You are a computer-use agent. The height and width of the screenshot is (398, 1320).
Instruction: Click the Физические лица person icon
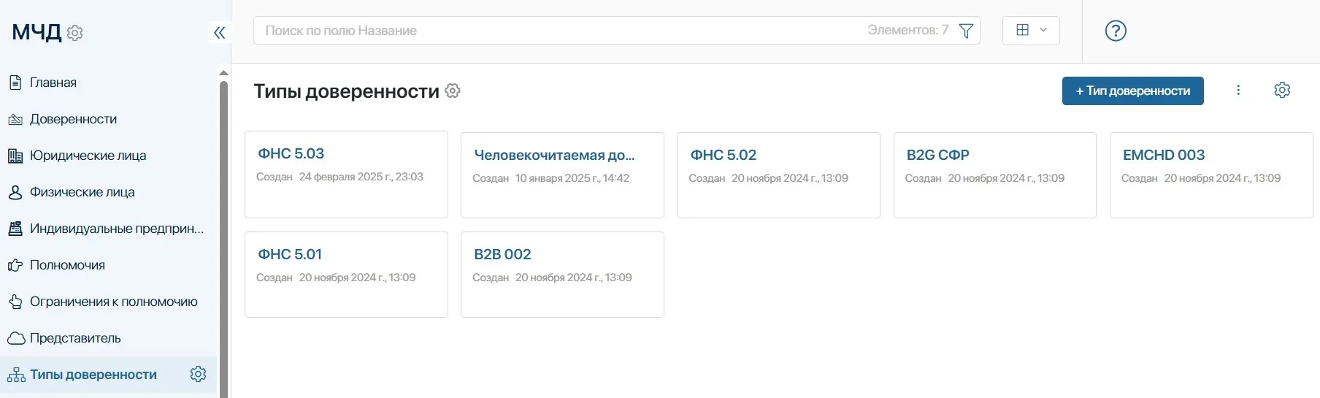point(15,192)
